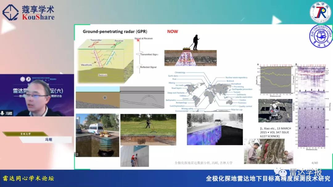
Task: Click the transmitter-receiver bedrock block diagram
Action: [105, 60]
